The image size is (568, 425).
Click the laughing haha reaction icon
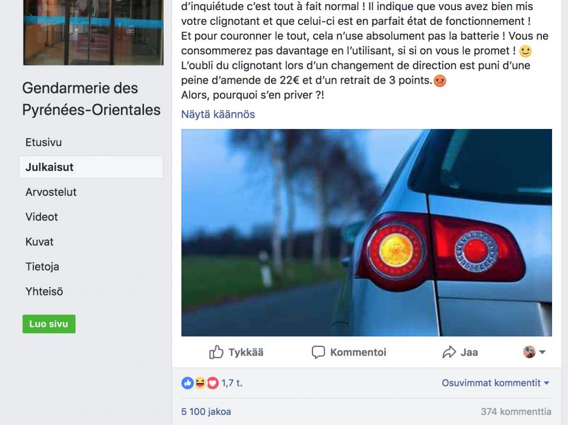pyautogui.click(x=200, y=383)
